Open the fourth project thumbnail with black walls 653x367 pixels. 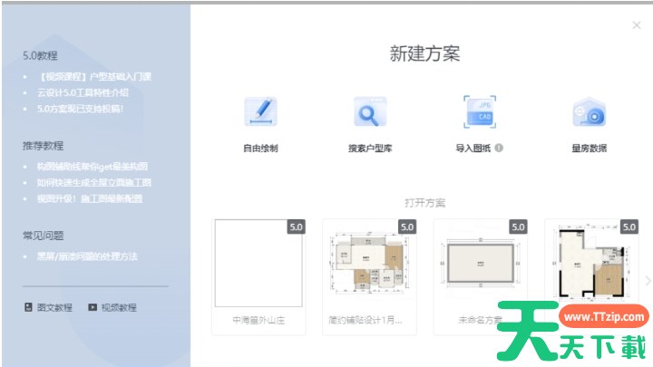pyautogui.click(x=591, y=265)
